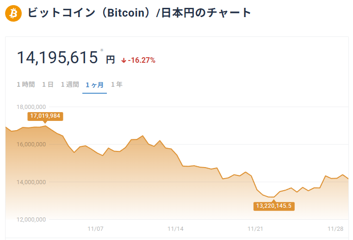Click the 16,000,000 y-axis label
This screenshot has height=240, width=353.
pos(31,144)
